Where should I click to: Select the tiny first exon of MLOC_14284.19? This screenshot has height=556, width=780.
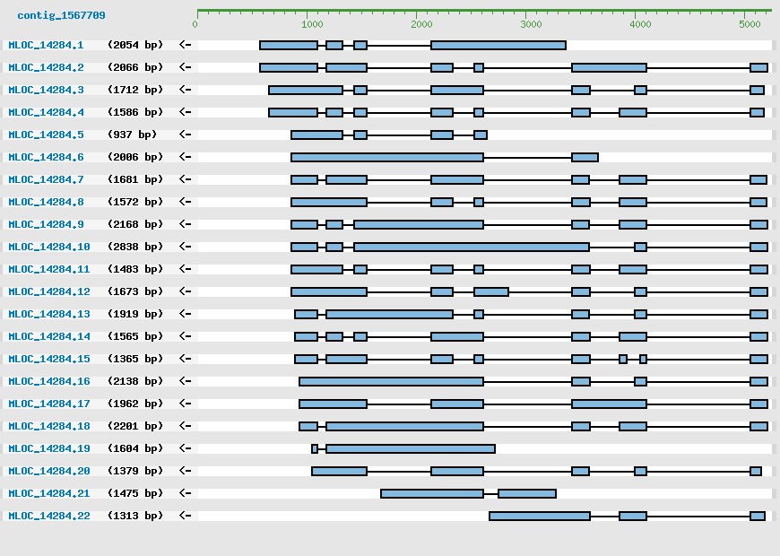click(315, 448)
